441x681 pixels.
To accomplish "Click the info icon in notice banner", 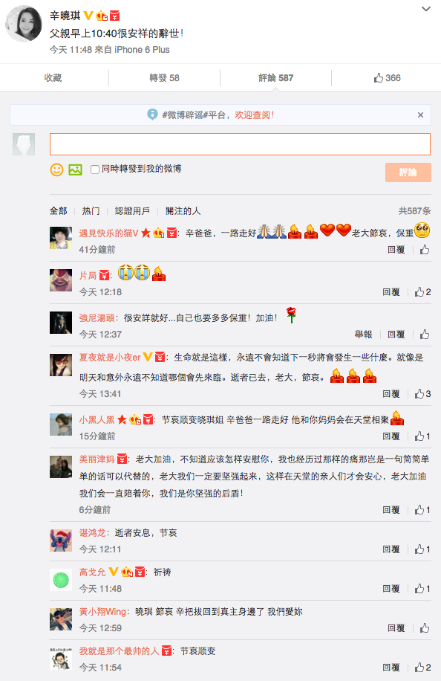I will (152, 114).
